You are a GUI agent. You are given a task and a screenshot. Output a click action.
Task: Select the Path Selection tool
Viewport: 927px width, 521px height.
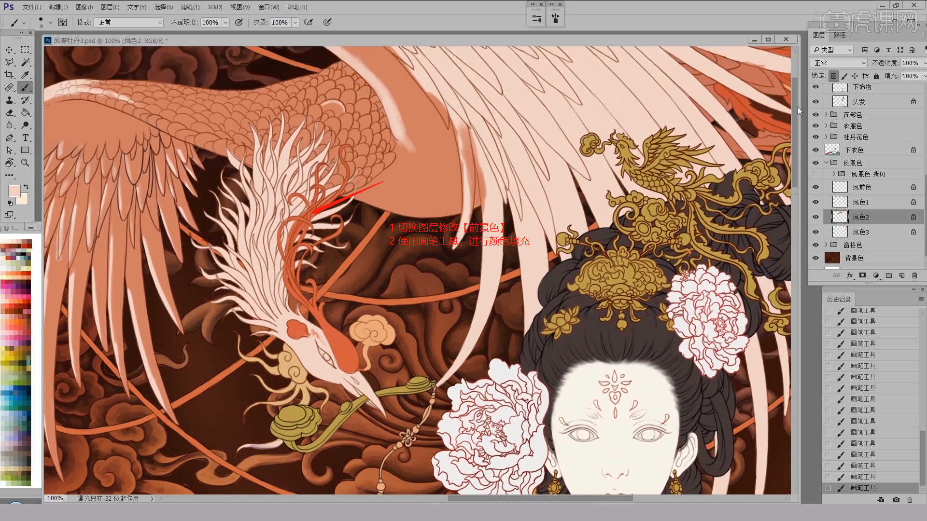pos(9,150)
